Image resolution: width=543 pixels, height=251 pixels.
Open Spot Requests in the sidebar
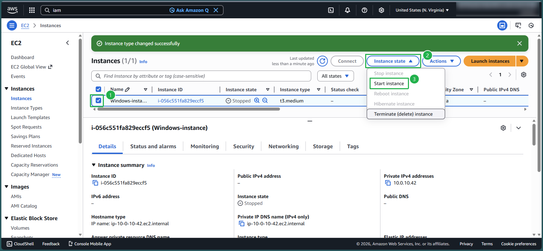pyautogui.click(x=26, y=127)
